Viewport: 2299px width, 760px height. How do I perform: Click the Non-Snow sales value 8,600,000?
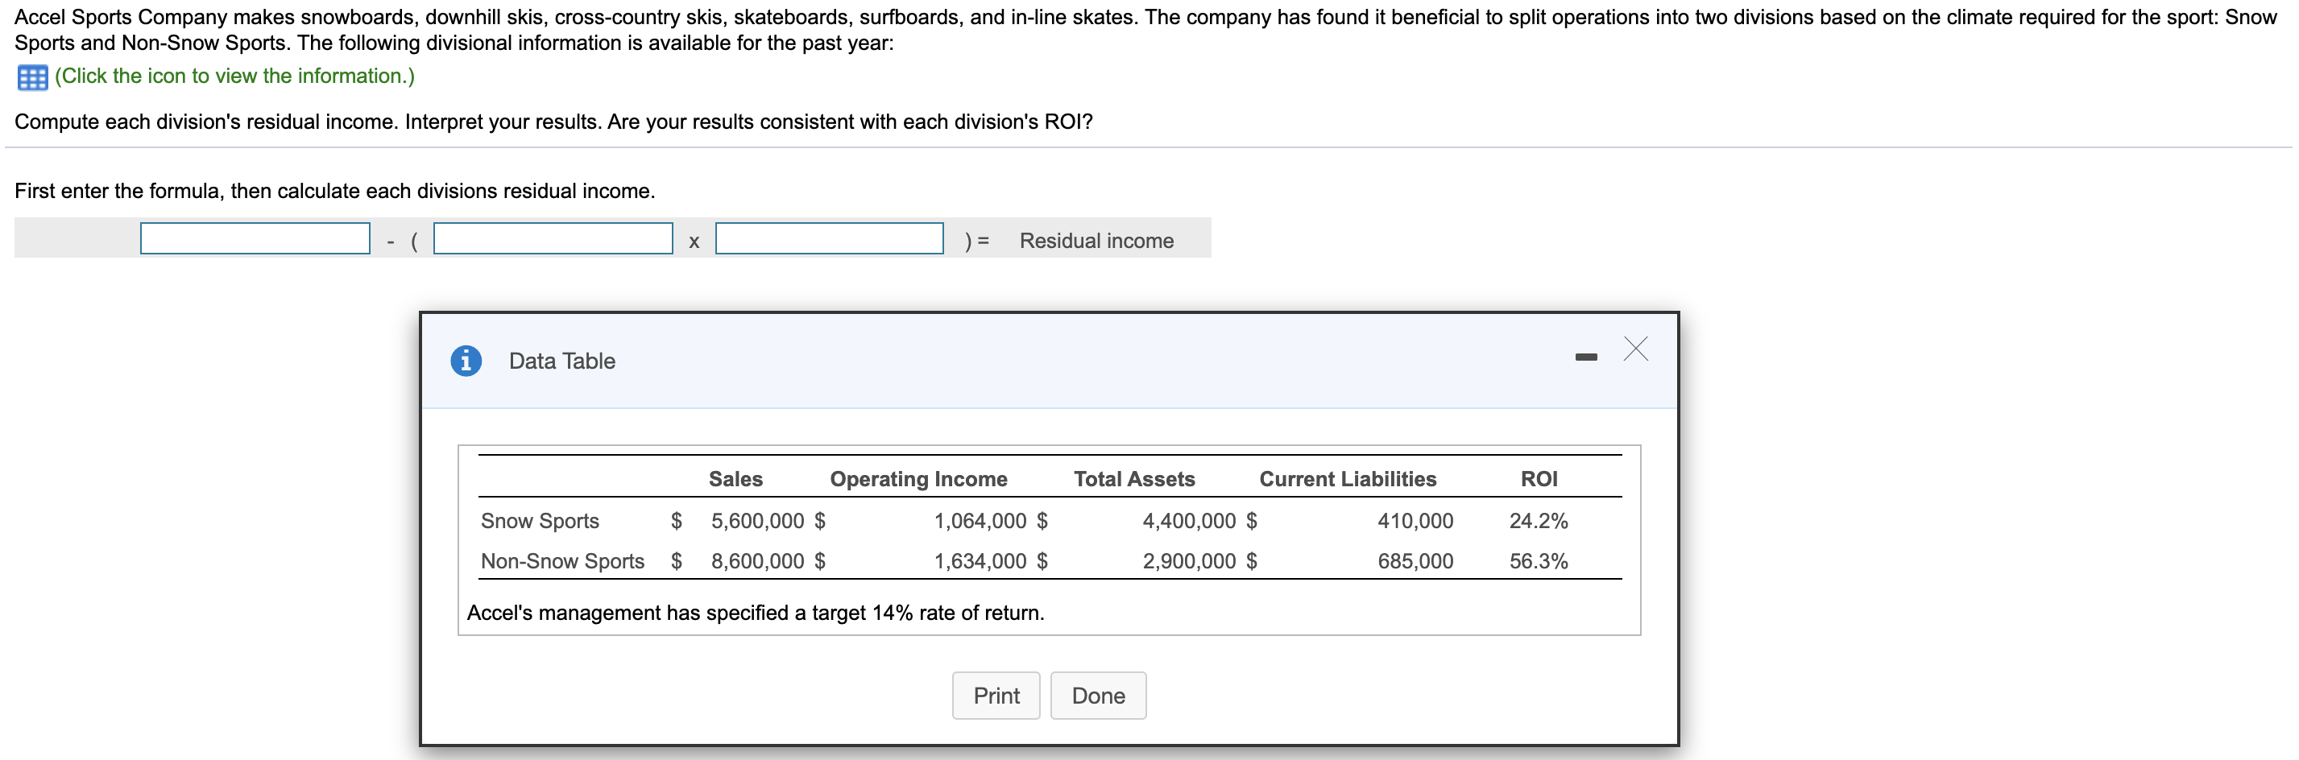point(757,561)
